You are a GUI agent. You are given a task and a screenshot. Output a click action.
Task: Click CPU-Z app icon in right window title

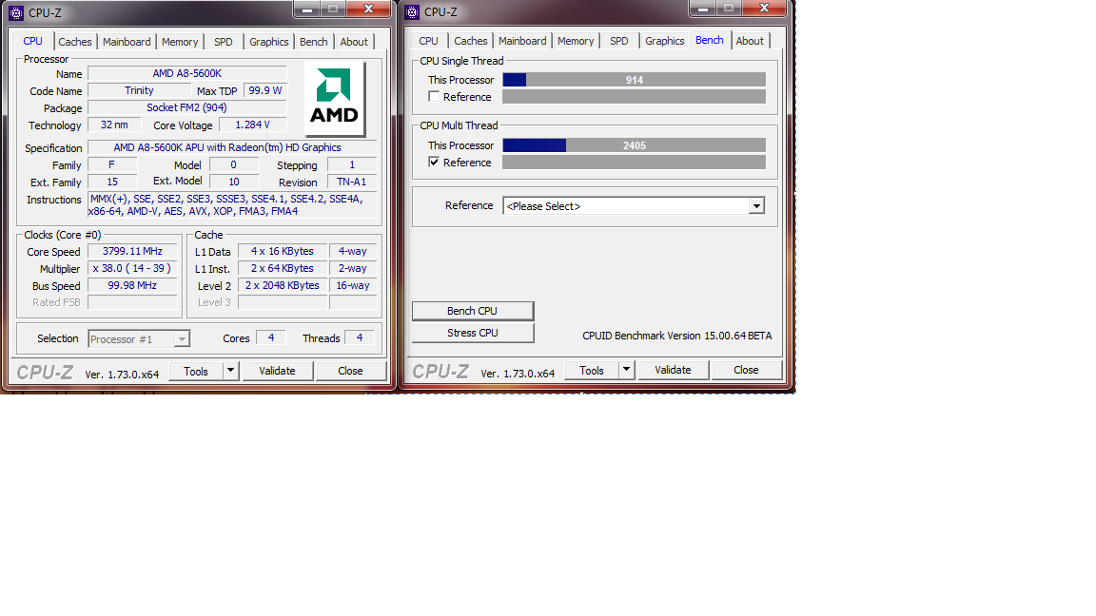point(412,11)
